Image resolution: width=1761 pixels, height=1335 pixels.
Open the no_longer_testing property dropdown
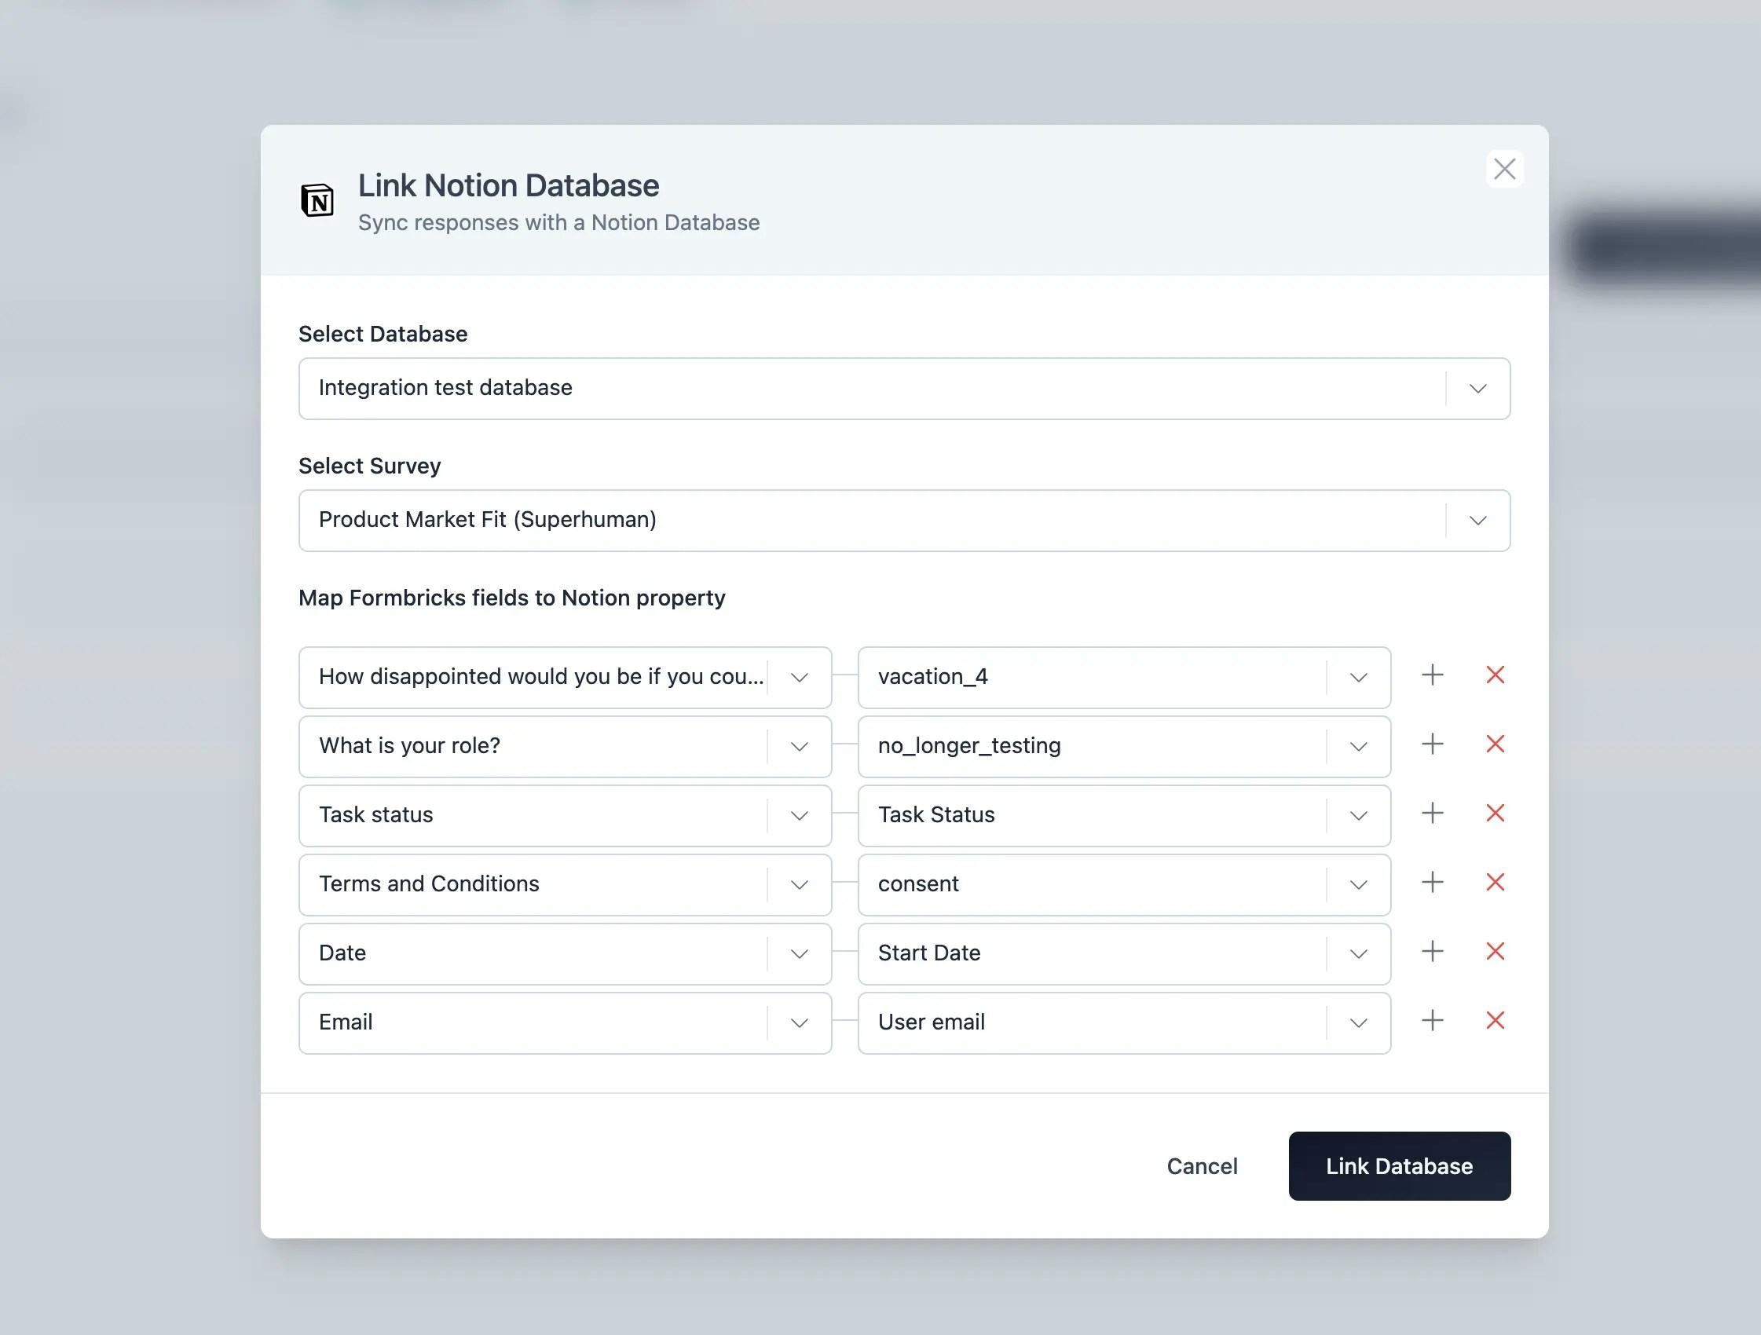tap(1358, 747)
